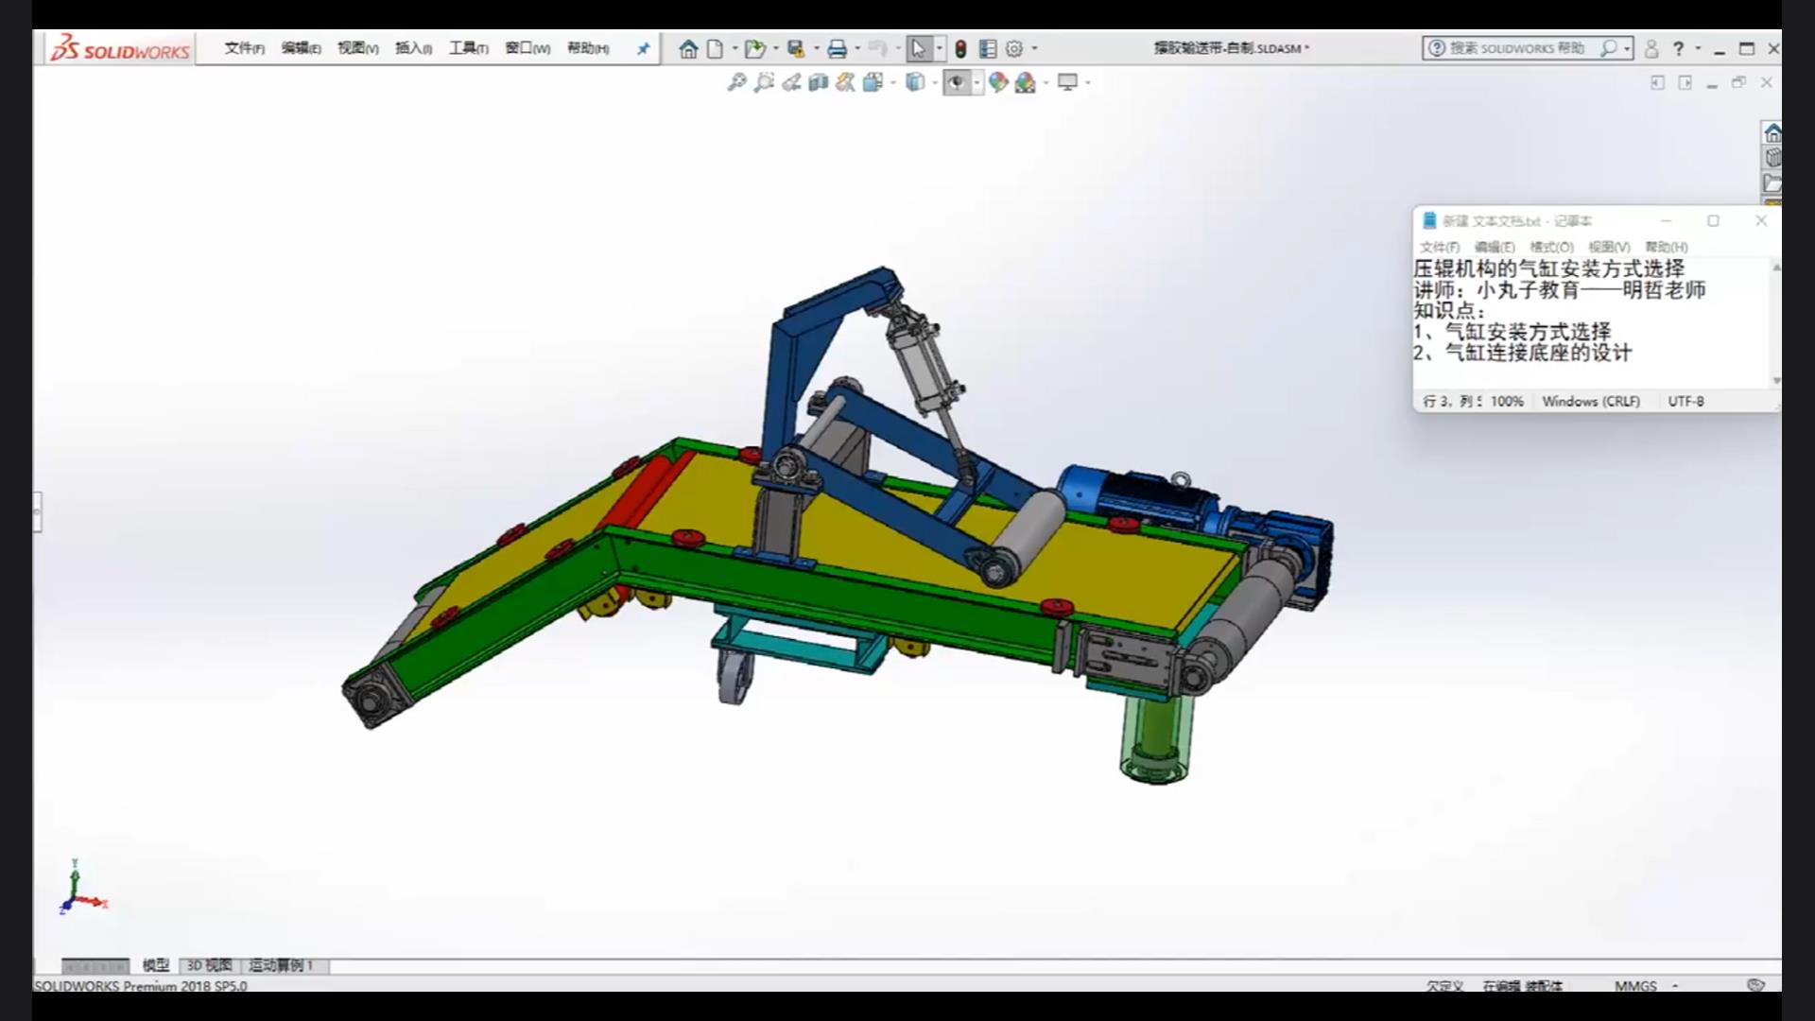1815x1021 pixels.
Task: Click Dynamic Annotation Views icon
Action: (x=845, y=83)
